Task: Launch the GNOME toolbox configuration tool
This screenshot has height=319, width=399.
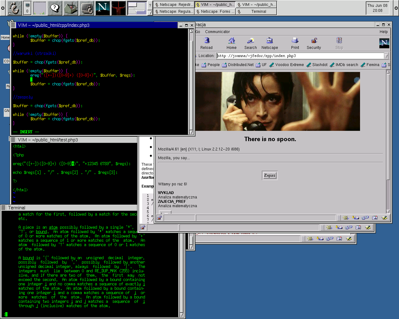Action: [71, 8]
